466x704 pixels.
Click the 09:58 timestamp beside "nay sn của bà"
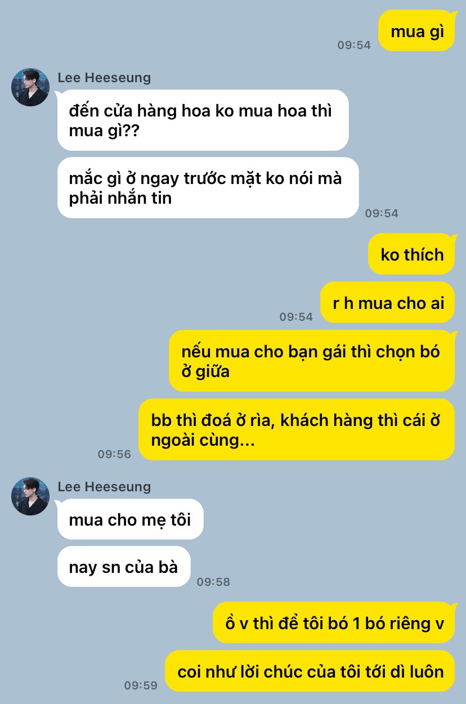pyautogui.click(x=213, y=582)
